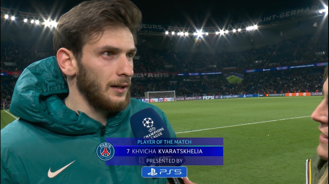Click the Qatar Airways advertising board
Screen dimensions: 329x184
pos(185,99)
